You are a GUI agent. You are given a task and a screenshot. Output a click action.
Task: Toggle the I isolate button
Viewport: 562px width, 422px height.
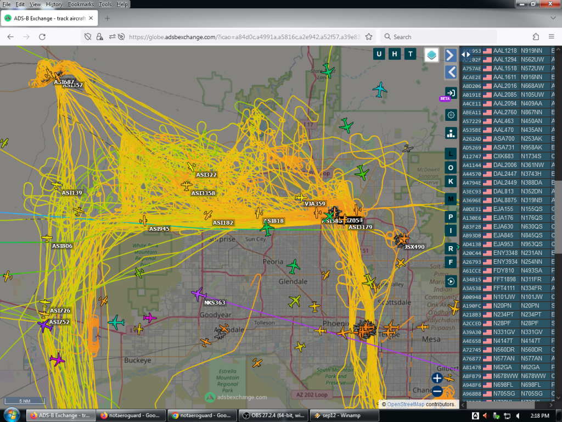coord(451,231)
